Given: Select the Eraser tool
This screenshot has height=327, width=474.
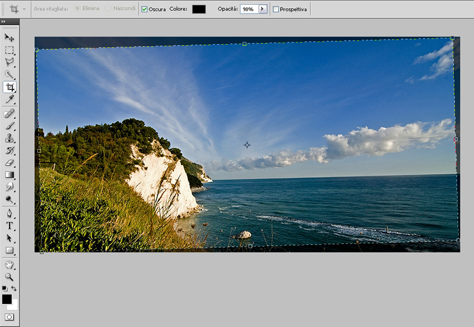Looking at the screenshot, I should click(9, 163).
